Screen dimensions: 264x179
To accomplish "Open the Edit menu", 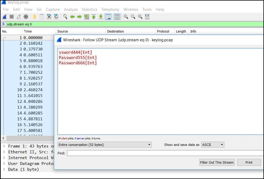I will click(16, 10).
